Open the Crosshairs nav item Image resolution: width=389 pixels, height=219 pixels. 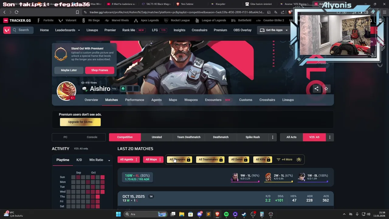(x=199, y=30)
